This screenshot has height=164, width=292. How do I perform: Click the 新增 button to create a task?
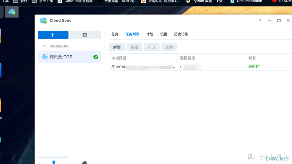point(117,47)
